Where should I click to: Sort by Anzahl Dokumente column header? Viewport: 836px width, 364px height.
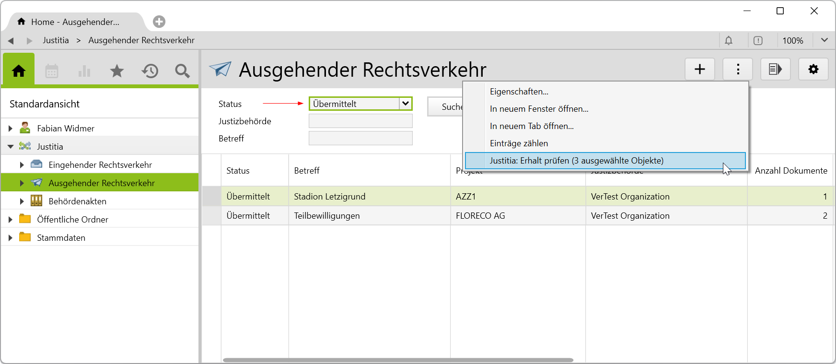[790, 170]
